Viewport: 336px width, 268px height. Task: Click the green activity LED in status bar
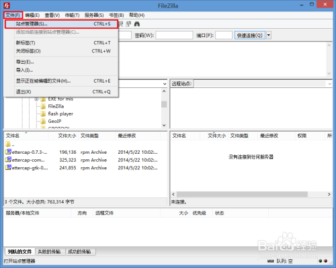pos(321,261)
